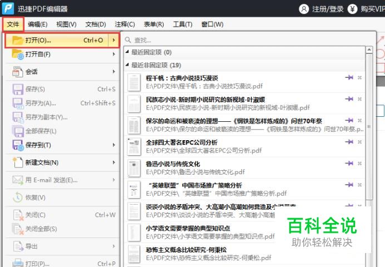Remove “英雄联盟” entry from recent list

pos(360,185)
